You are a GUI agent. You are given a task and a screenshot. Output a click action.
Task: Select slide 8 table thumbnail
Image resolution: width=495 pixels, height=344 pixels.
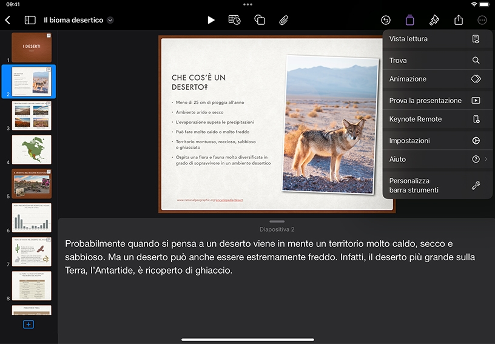click(32, 286)
